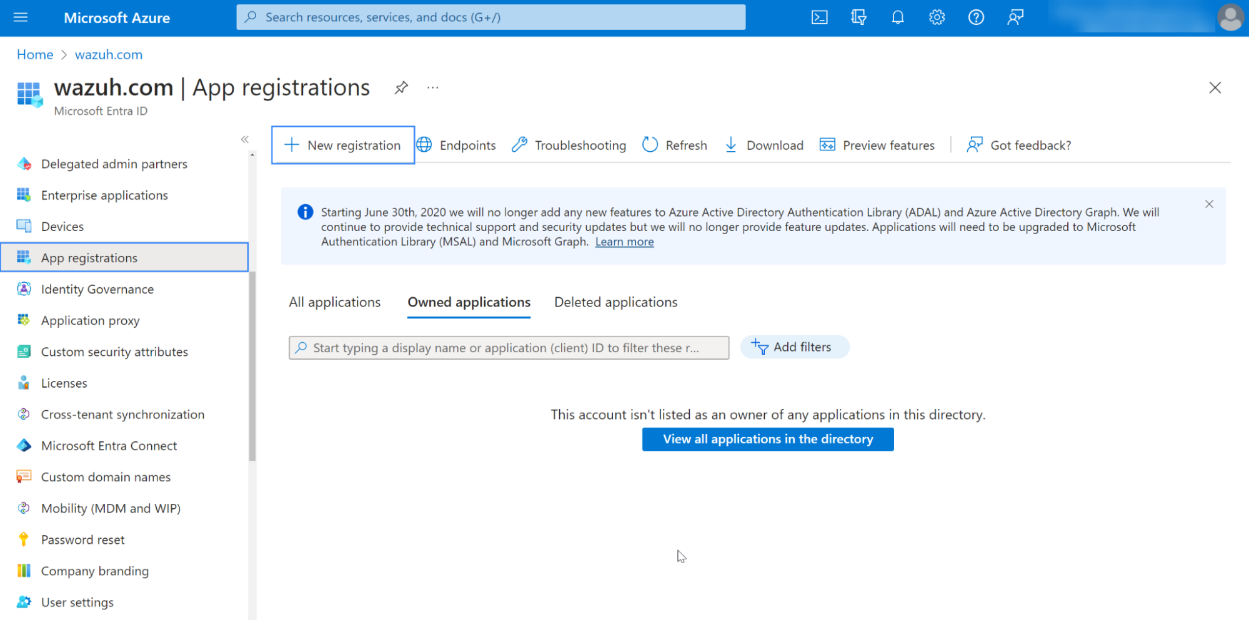The height and width of the screenshot is (620, 1249).
Task: Open the portal hamburger menu
Action: 21,17
